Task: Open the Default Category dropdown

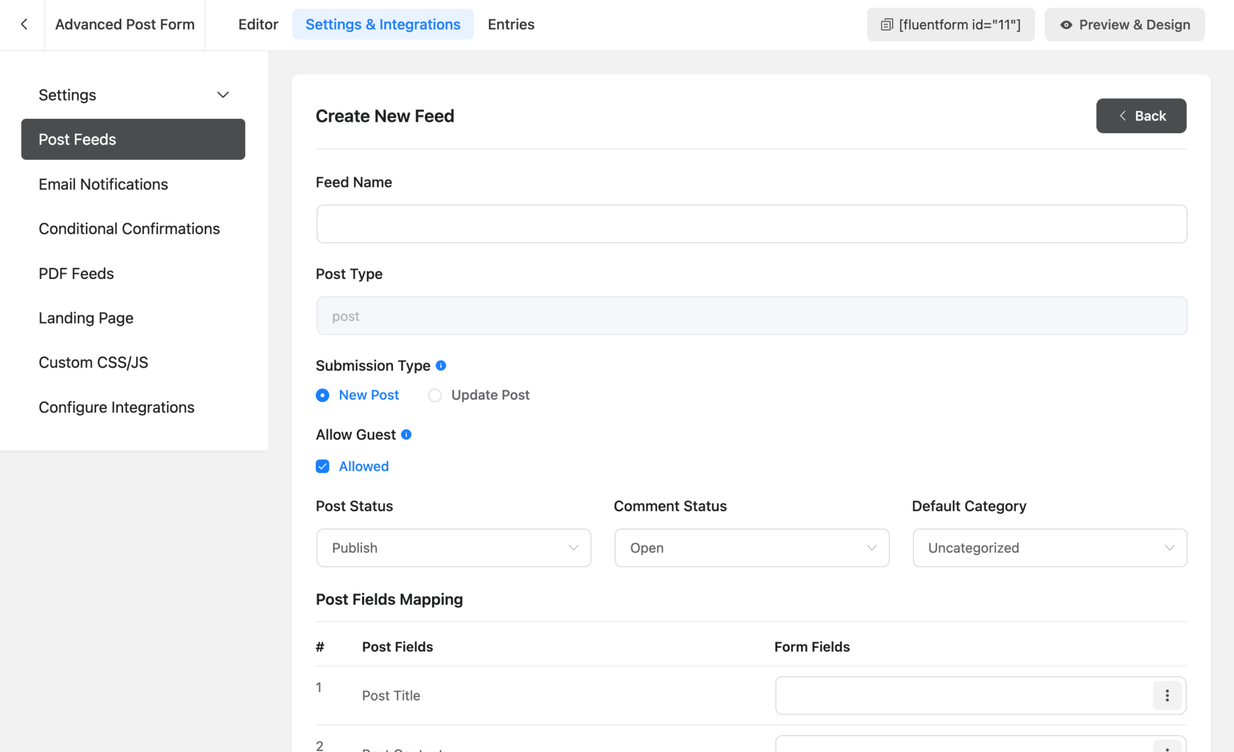Action: (x=1049, y=548)
